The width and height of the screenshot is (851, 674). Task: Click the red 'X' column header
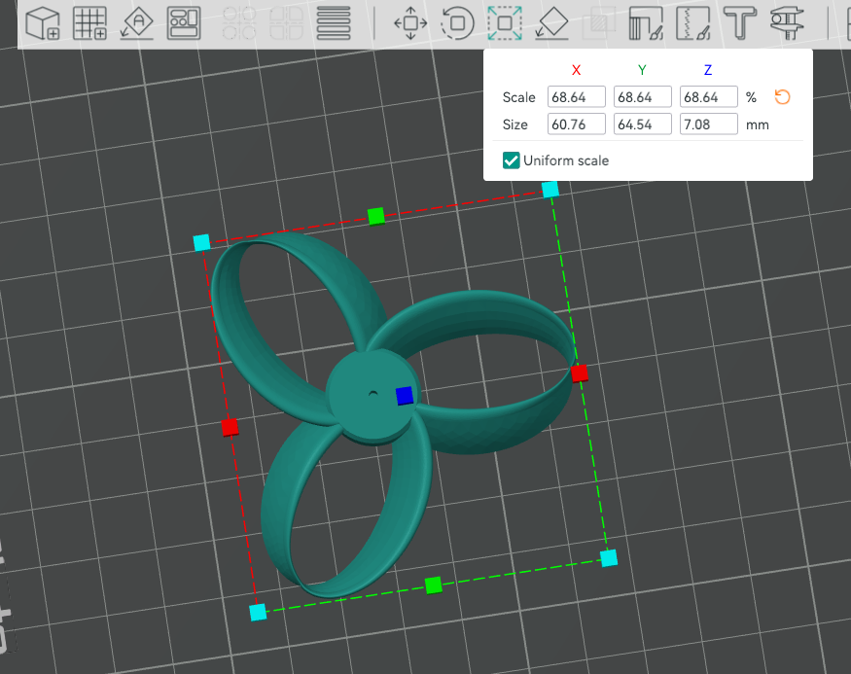coord(577,70)
